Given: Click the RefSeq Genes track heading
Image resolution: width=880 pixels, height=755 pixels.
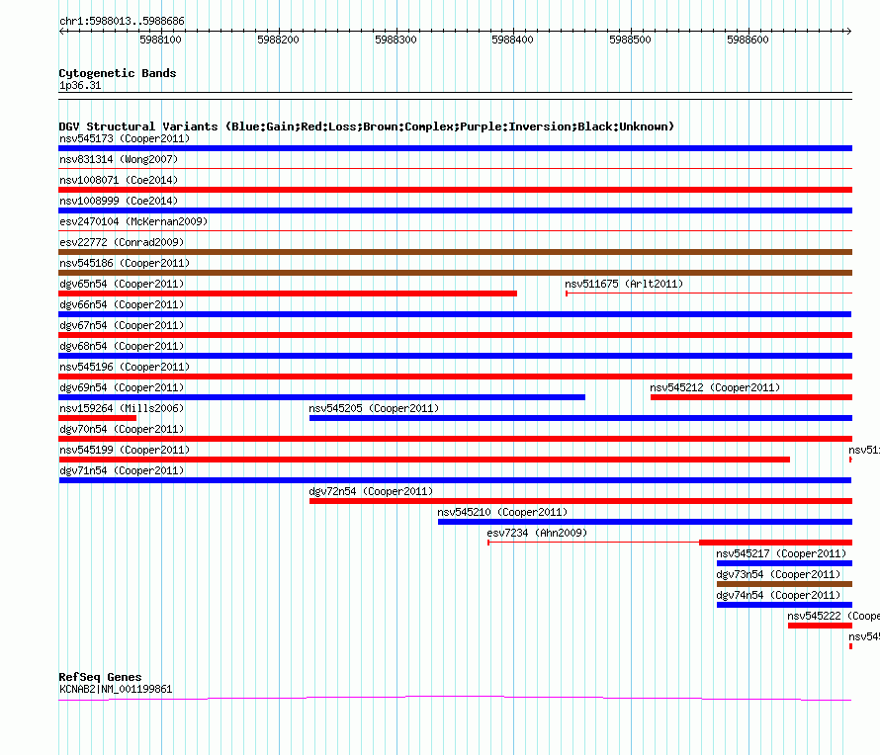Looking at the screenshot, I should click(x=100, y=677).
